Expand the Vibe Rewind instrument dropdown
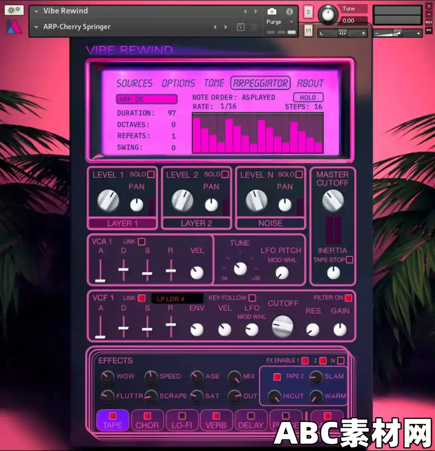 (36, 11)
